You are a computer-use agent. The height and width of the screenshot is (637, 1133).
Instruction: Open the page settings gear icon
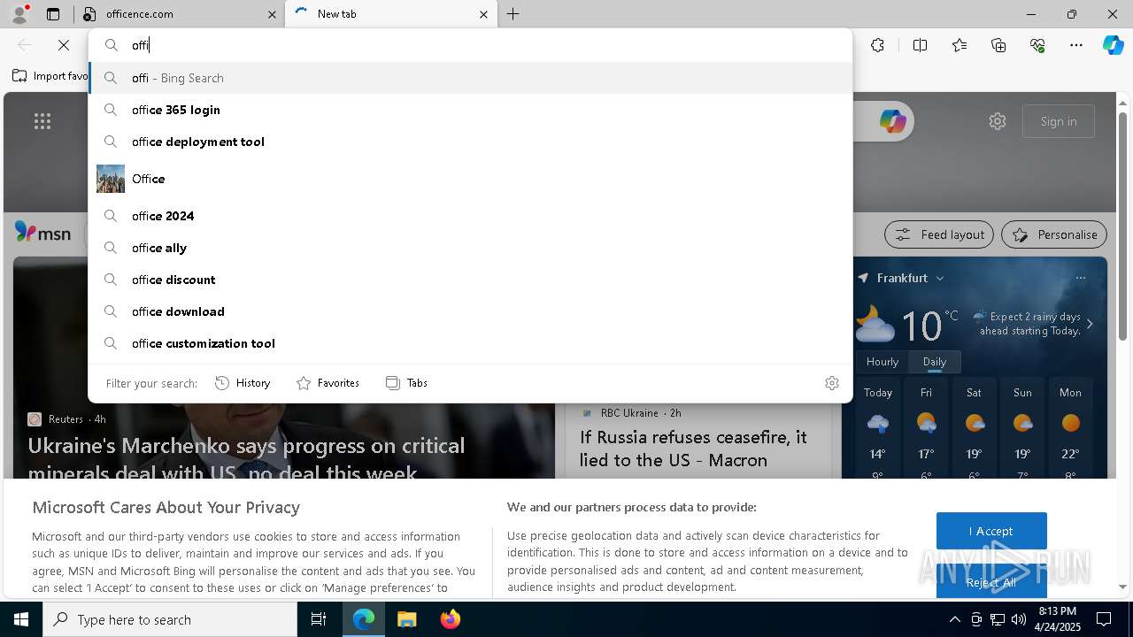pyautogui.click(x=998, y=121)
